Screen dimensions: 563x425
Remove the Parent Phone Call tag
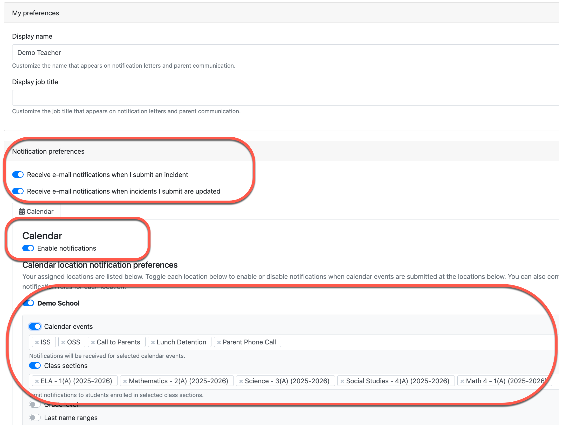pyautogui.click(x=219, y=342)
